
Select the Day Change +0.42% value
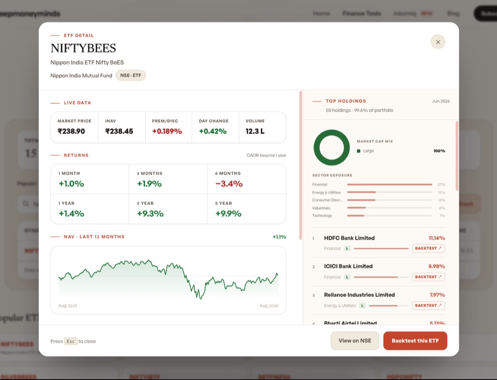tap(213, 131)
